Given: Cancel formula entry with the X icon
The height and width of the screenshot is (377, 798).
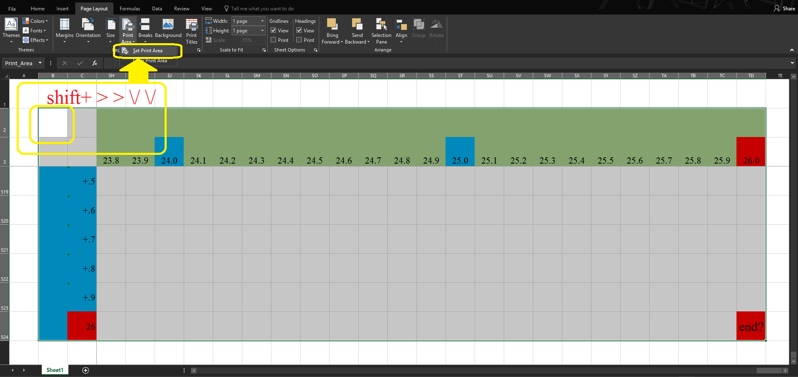Looking at the screenshot, I should pos(64,63).
